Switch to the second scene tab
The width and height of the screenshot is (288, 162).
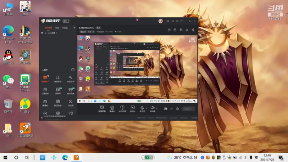pos(57,28)
